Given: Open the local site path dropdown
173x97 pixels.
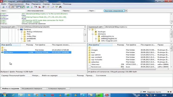Looking at the screenshot, I should click(85, 27).
